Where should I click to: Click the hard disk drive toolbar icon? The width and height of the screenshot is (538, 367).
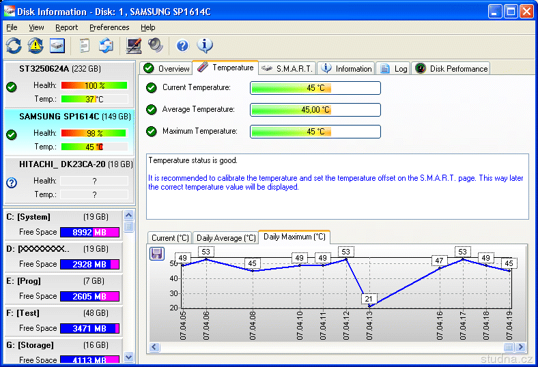(57, 46)
